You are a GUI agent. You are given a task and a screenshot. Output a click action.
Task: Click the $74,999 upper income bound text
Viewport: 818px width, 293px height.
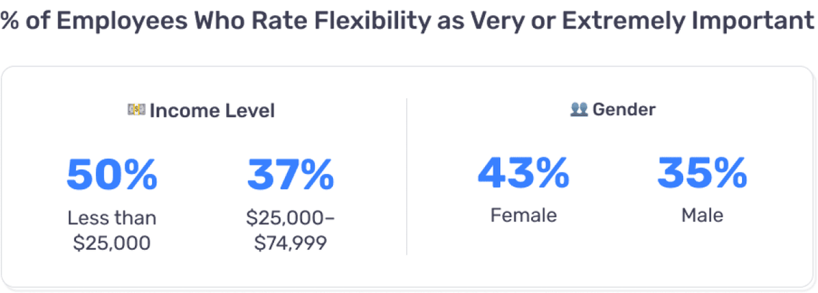pyautogui.click(x=290, y=243)
